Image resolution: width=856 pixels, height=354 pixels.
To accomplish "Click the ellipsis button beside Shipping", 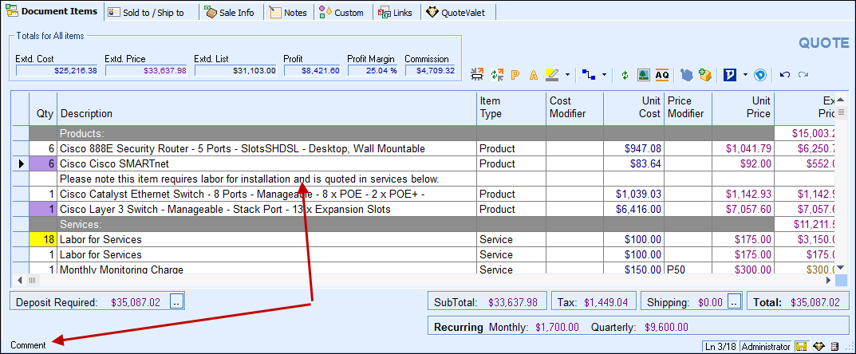I will [x=735, y=302].
